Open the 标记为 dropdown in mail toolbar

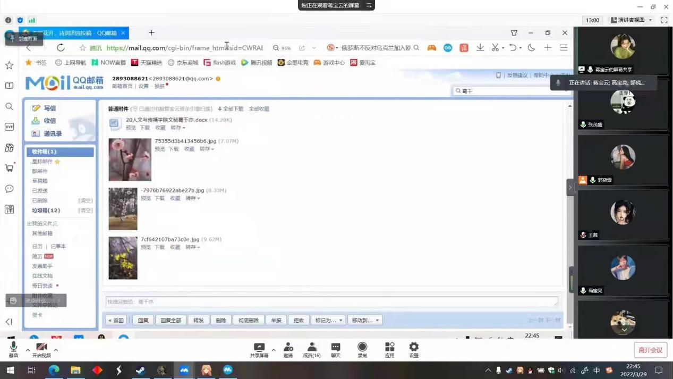(x=327, y=321)
